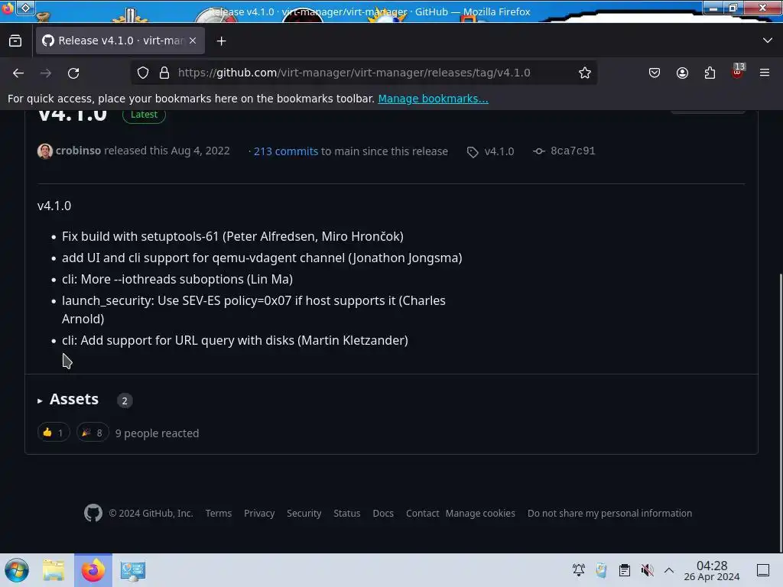
Task: Close the Release v4.1.0 tab
Action: click(193, 41)
